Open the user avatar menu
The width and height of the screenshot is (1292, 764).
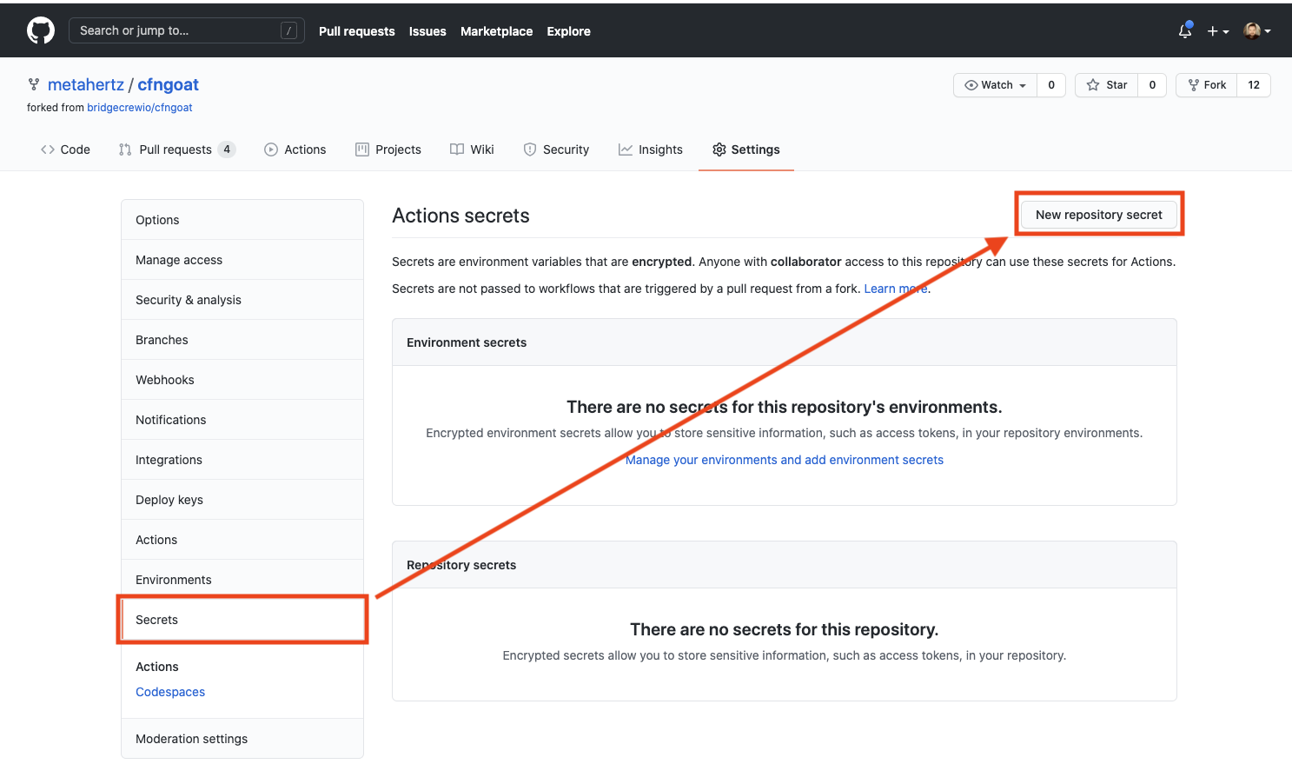[1257, 30]
